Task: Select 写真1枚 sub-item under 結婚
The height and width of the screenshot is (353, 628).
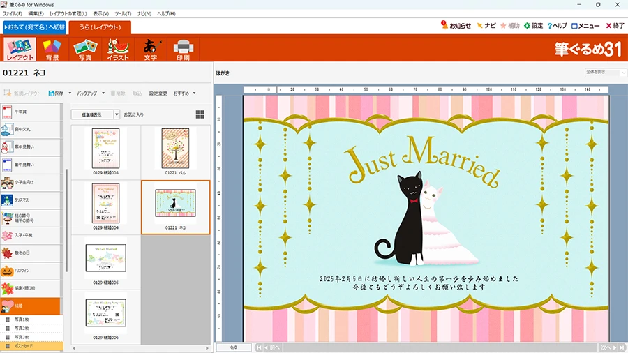Action: pyautogui.click(x=31, y=320)
